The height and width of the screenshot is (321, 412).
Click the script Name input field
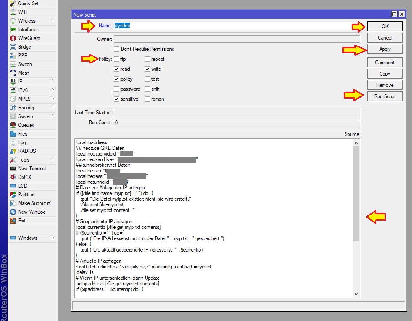click(x=235, y=26)
